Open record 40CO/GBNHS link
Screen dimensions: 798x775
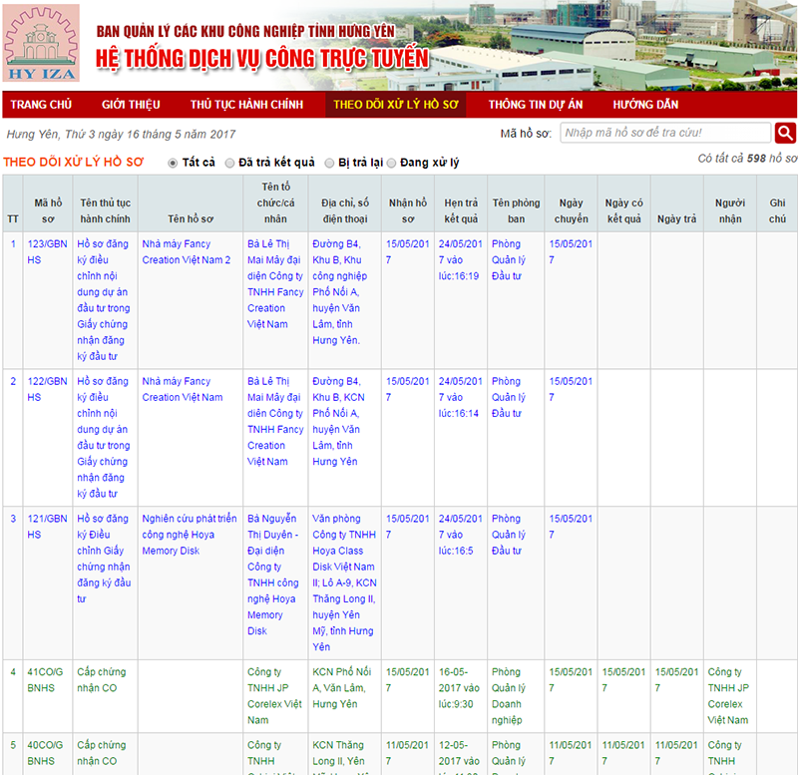coord(45,753)
